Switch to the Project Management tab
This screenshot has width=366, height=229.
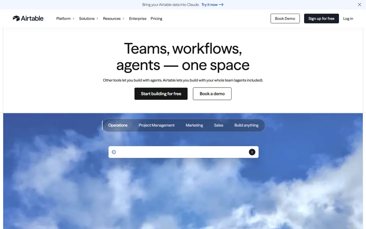156,125
